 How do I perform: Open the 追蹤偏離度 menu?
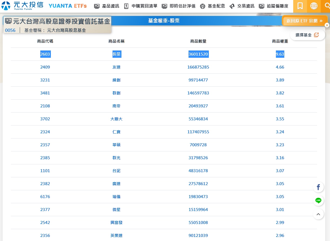pos(274,6)
